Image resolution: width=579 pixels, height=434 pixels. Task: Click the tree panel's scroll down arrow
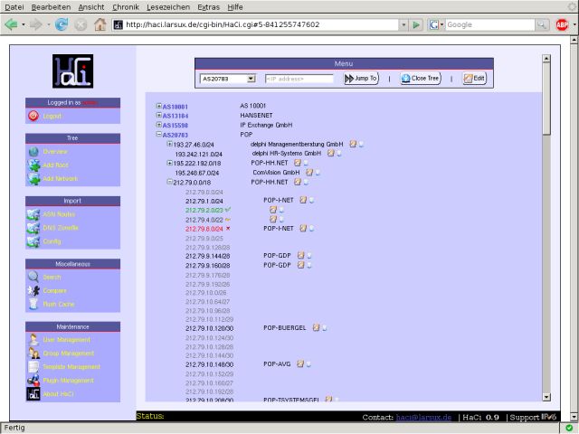click(546, 397)
